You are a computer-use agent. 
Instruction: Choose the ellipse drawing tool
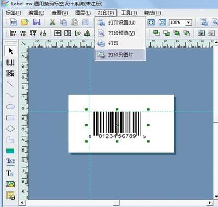click(x=10, y=107)
